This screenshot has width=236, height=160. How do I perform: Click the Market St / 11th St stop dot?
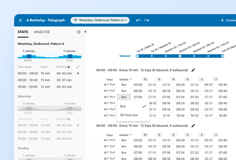(x=208, y=56)
